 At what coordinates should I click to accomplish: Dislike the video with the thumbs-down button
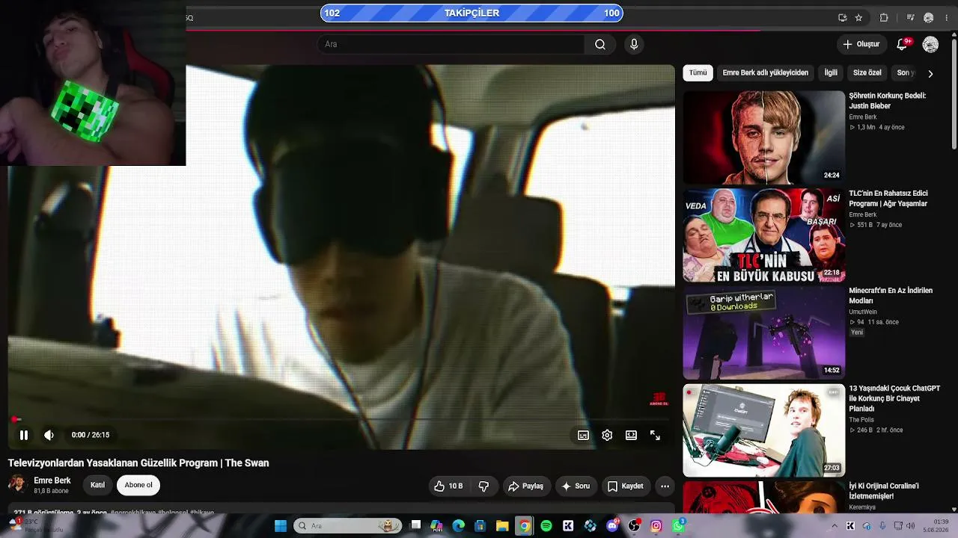coord(483,486)
